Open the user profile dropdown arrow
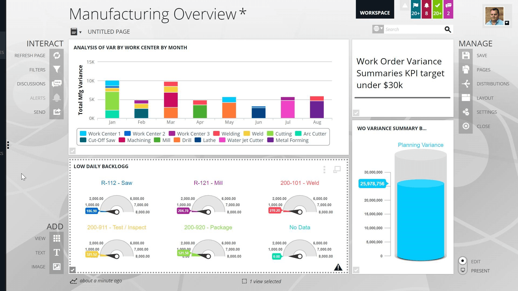Image resolution: width=518 pixels, height=291 pixels. pos(507,23)
